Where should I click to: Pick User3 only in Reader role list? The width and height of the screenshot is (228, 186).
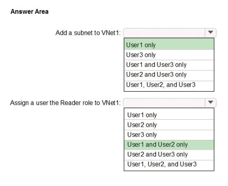[169, 135]
